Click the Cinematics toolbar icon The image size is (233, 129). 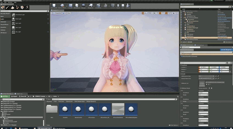point(98,6)
